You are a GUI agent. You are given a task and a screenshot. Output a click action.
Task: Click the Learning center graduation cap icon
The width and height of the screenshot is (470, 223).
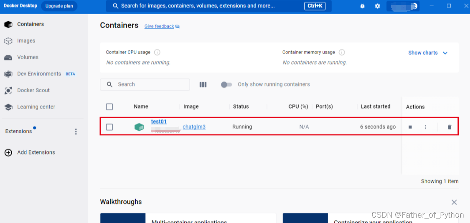click(x=8, y=107)
